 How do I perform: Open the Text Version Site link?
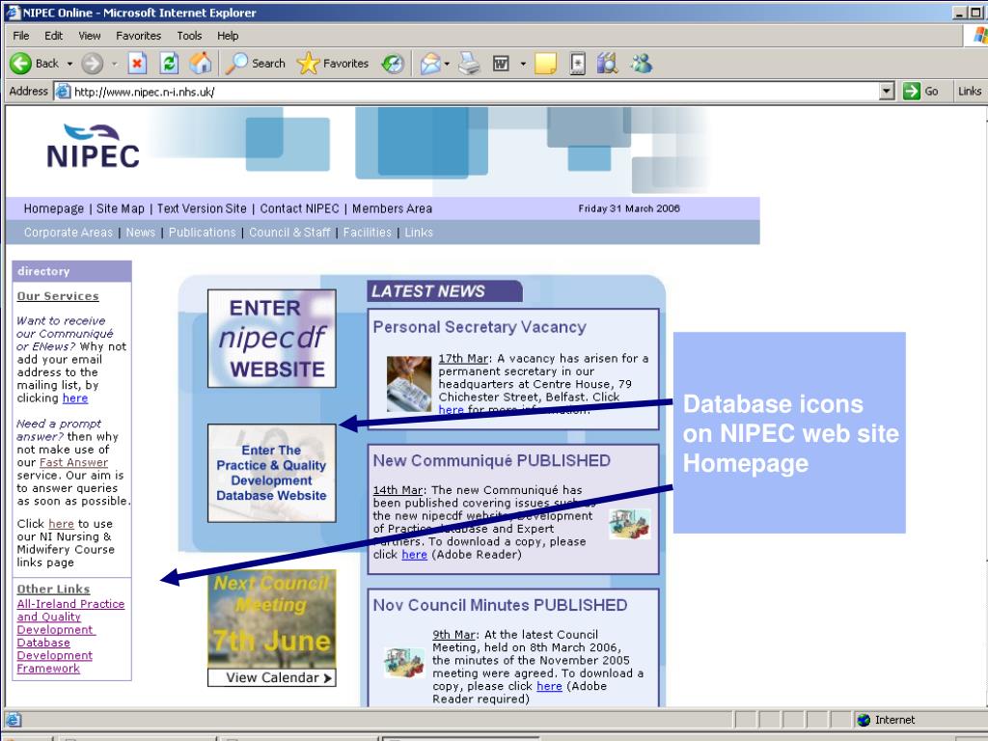click(202, 208)
